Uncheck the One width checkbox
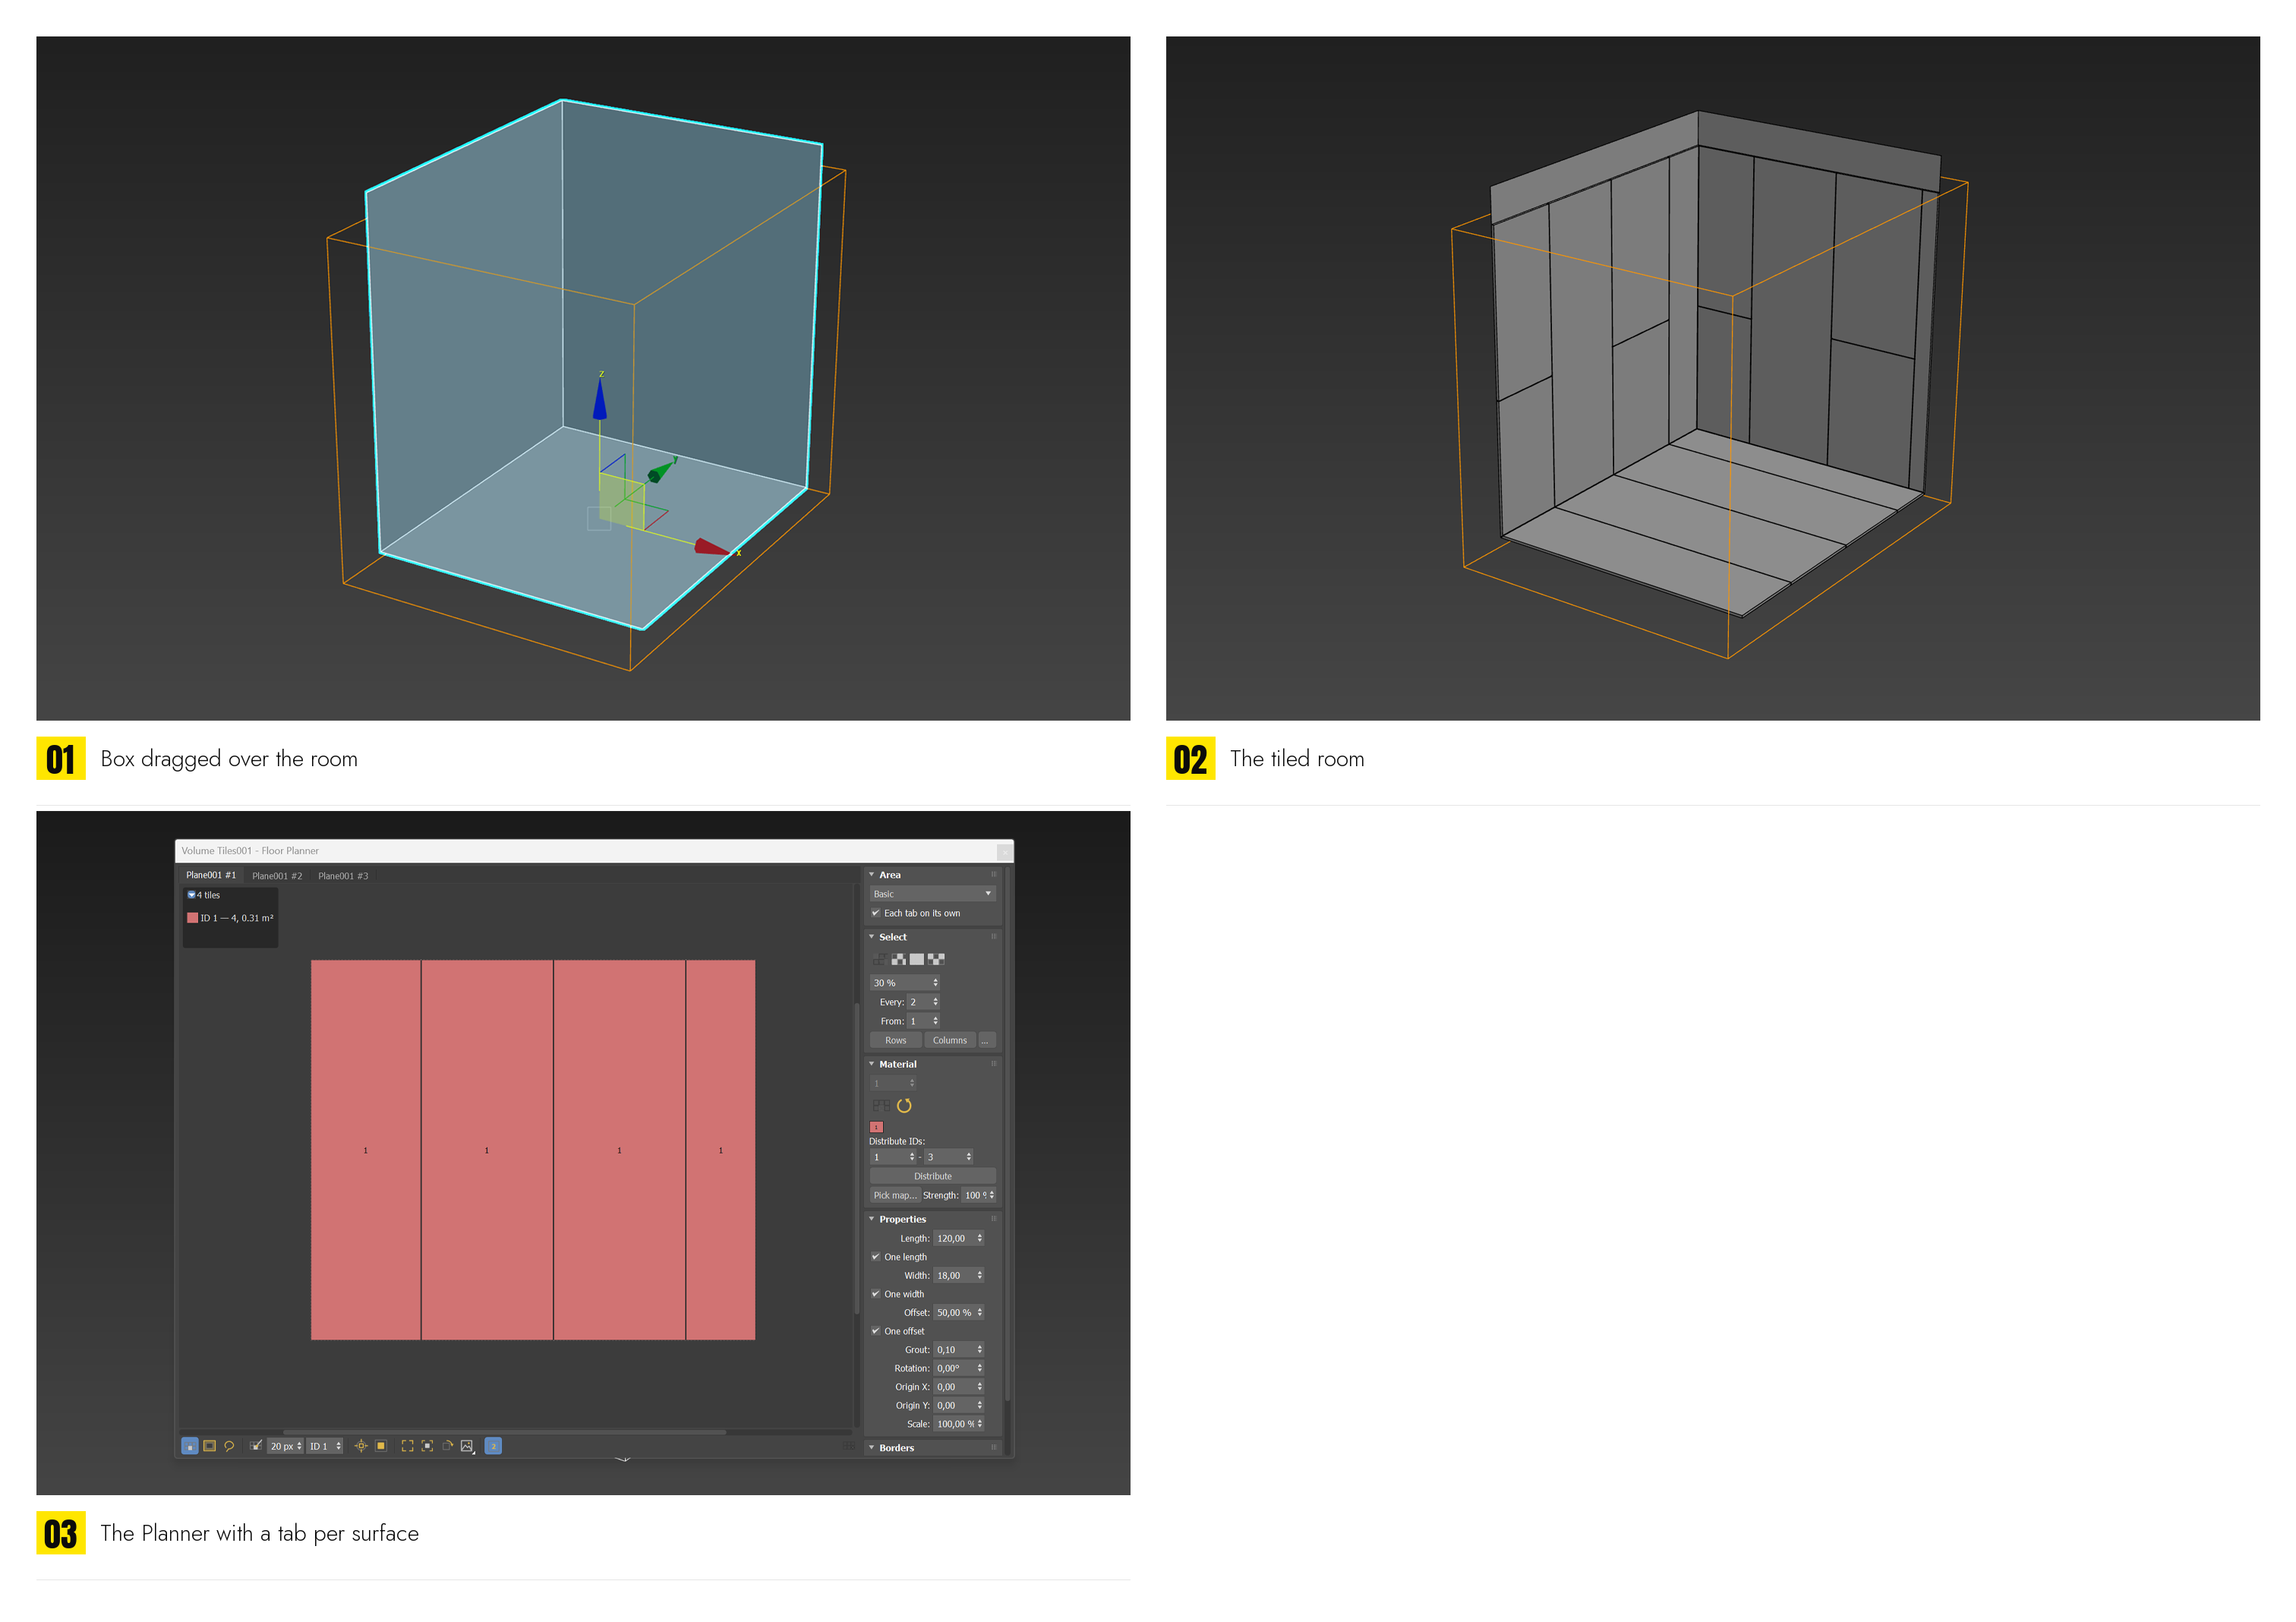 875,1294
